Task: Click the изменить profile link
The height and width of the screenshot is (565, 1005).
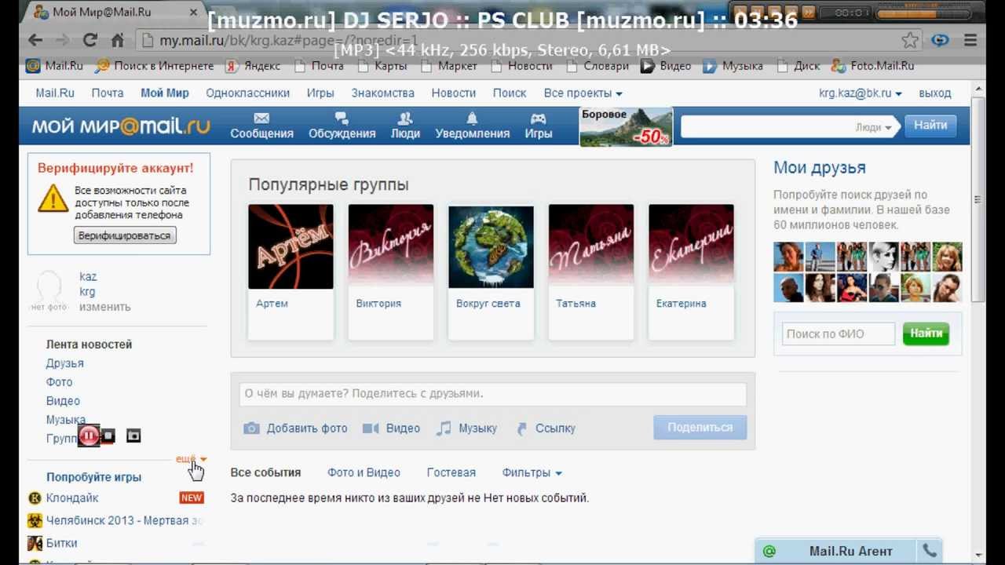Action: pos(104,307)
